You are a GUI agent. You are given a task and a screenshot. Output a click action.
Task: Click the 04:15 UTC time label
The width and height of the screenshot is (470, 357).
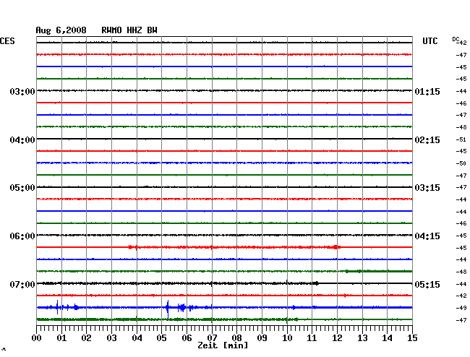click(x=427, y=236)
